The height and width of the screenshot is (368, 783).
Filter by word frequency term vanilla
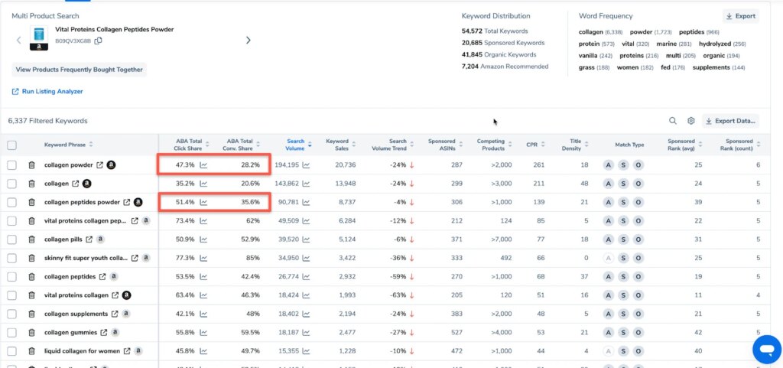point(596,56)
